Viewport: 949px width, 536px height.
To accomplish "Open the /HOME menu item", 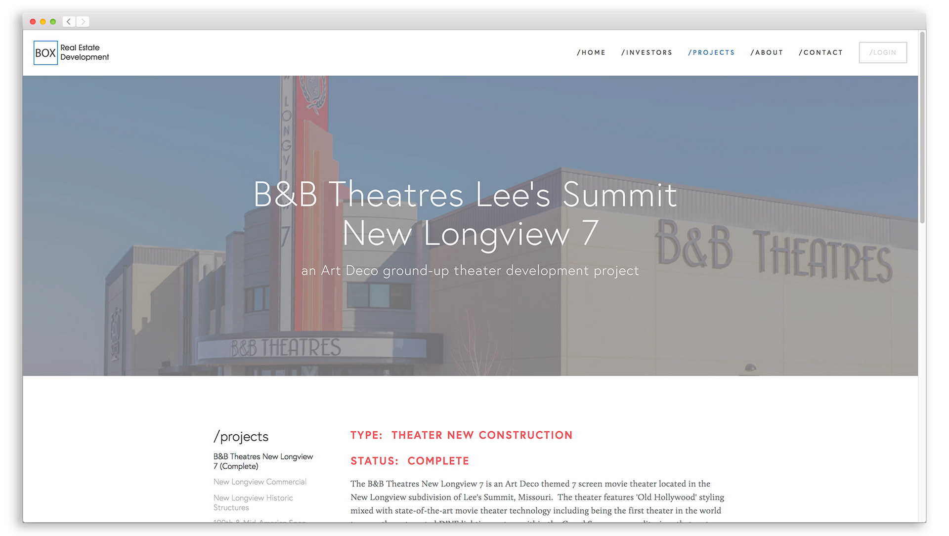I will tap(591, 52).
